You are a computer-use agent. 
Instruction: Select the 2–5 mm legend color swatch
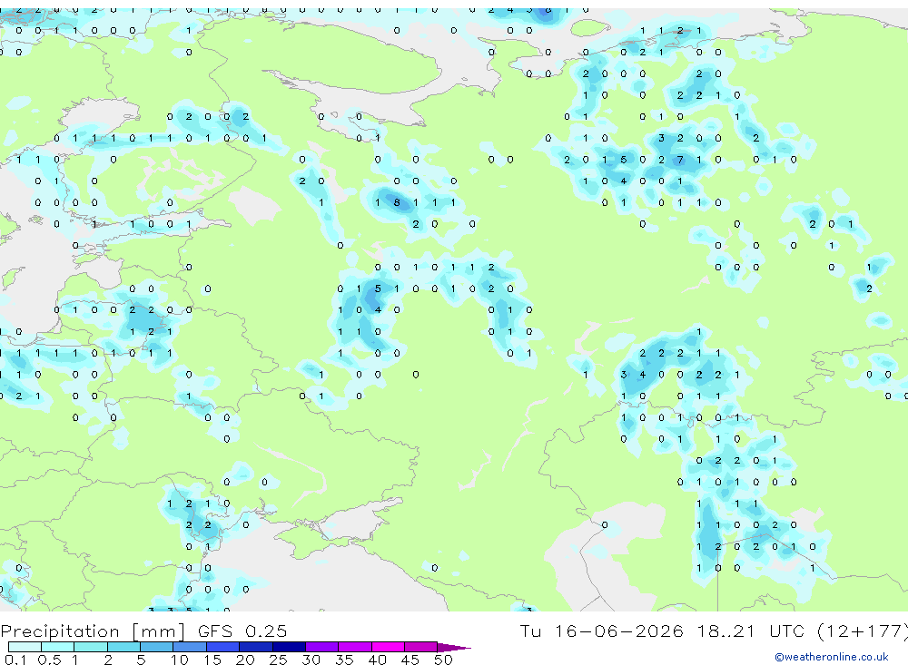coord(123,647)
